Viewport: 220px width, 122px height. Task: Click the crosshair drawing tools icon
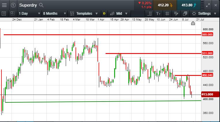(176, 14)
